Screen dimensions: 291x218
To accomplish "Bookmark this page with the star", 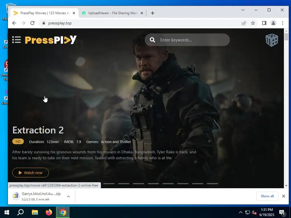I will 253,23.
